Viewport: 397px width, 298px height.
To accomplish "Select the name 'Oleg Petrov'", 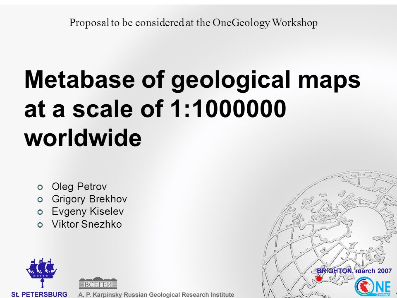I will point(79,187).
